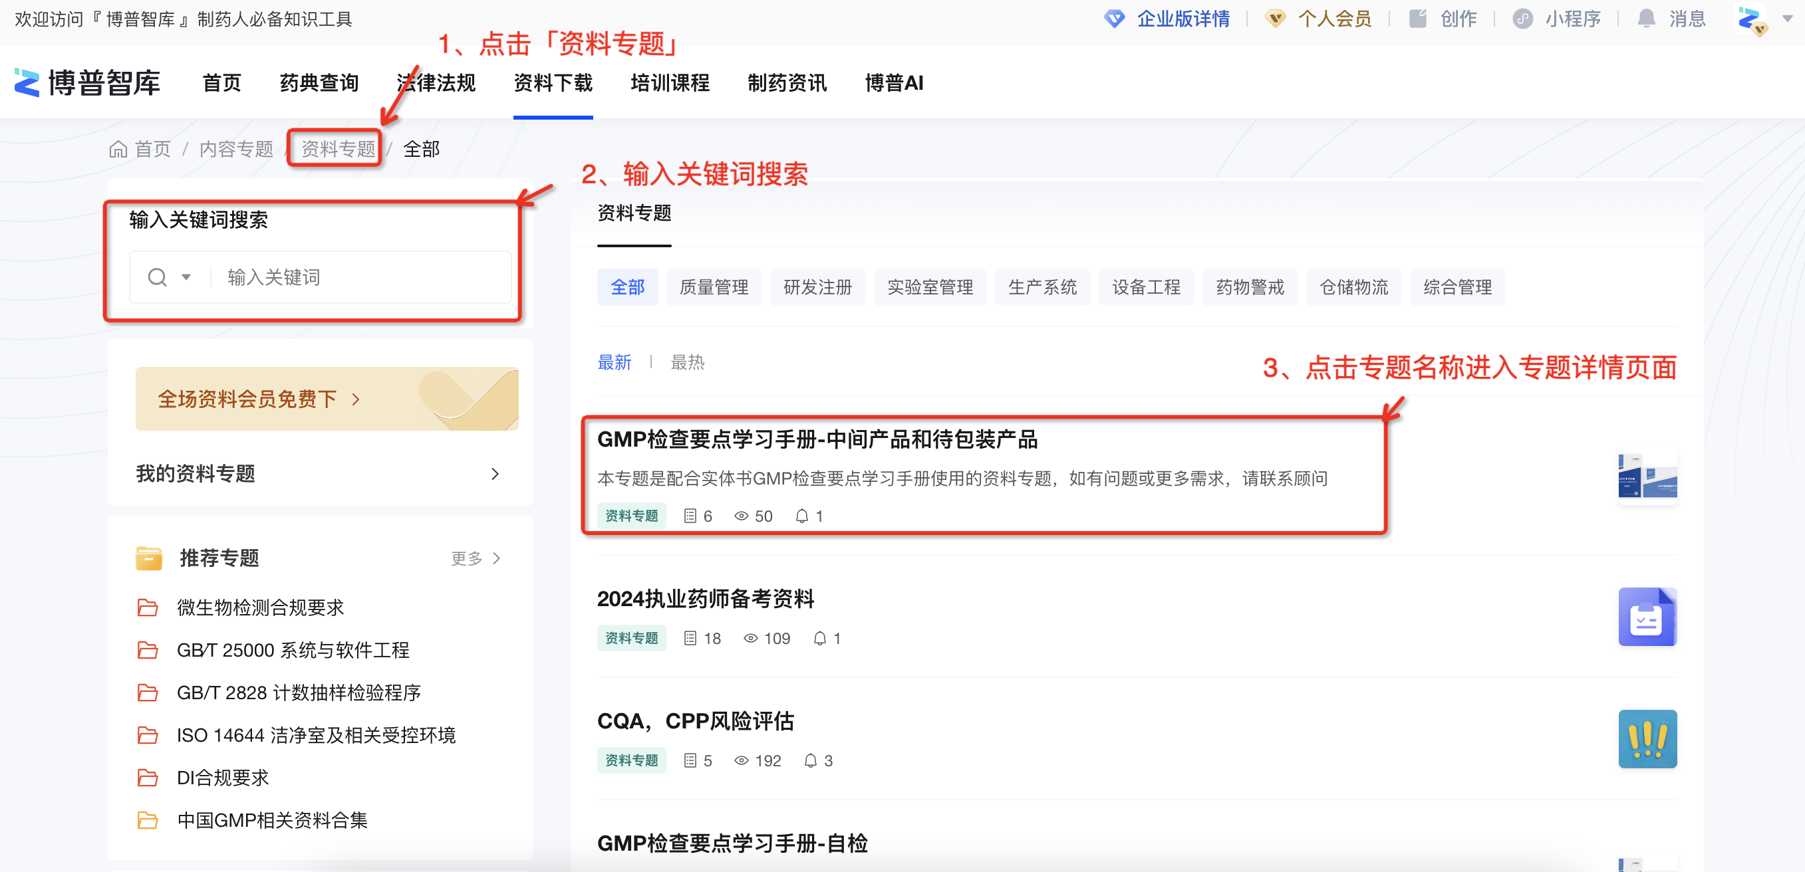
Task: Expand the avatar dropdown arrow
Action: point(1788,19)
